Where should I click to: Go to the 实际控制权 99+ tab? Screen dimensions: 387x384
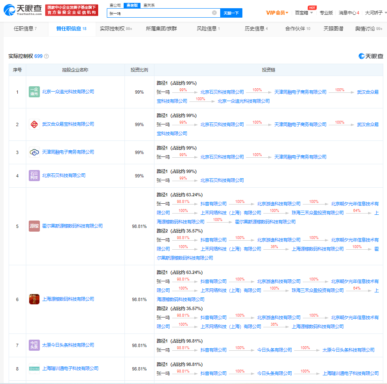116,29
